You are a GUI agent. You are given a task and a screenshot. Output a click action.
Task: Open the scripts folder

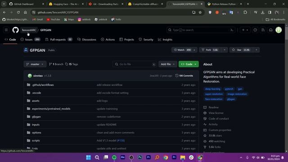tap(36, 140)
